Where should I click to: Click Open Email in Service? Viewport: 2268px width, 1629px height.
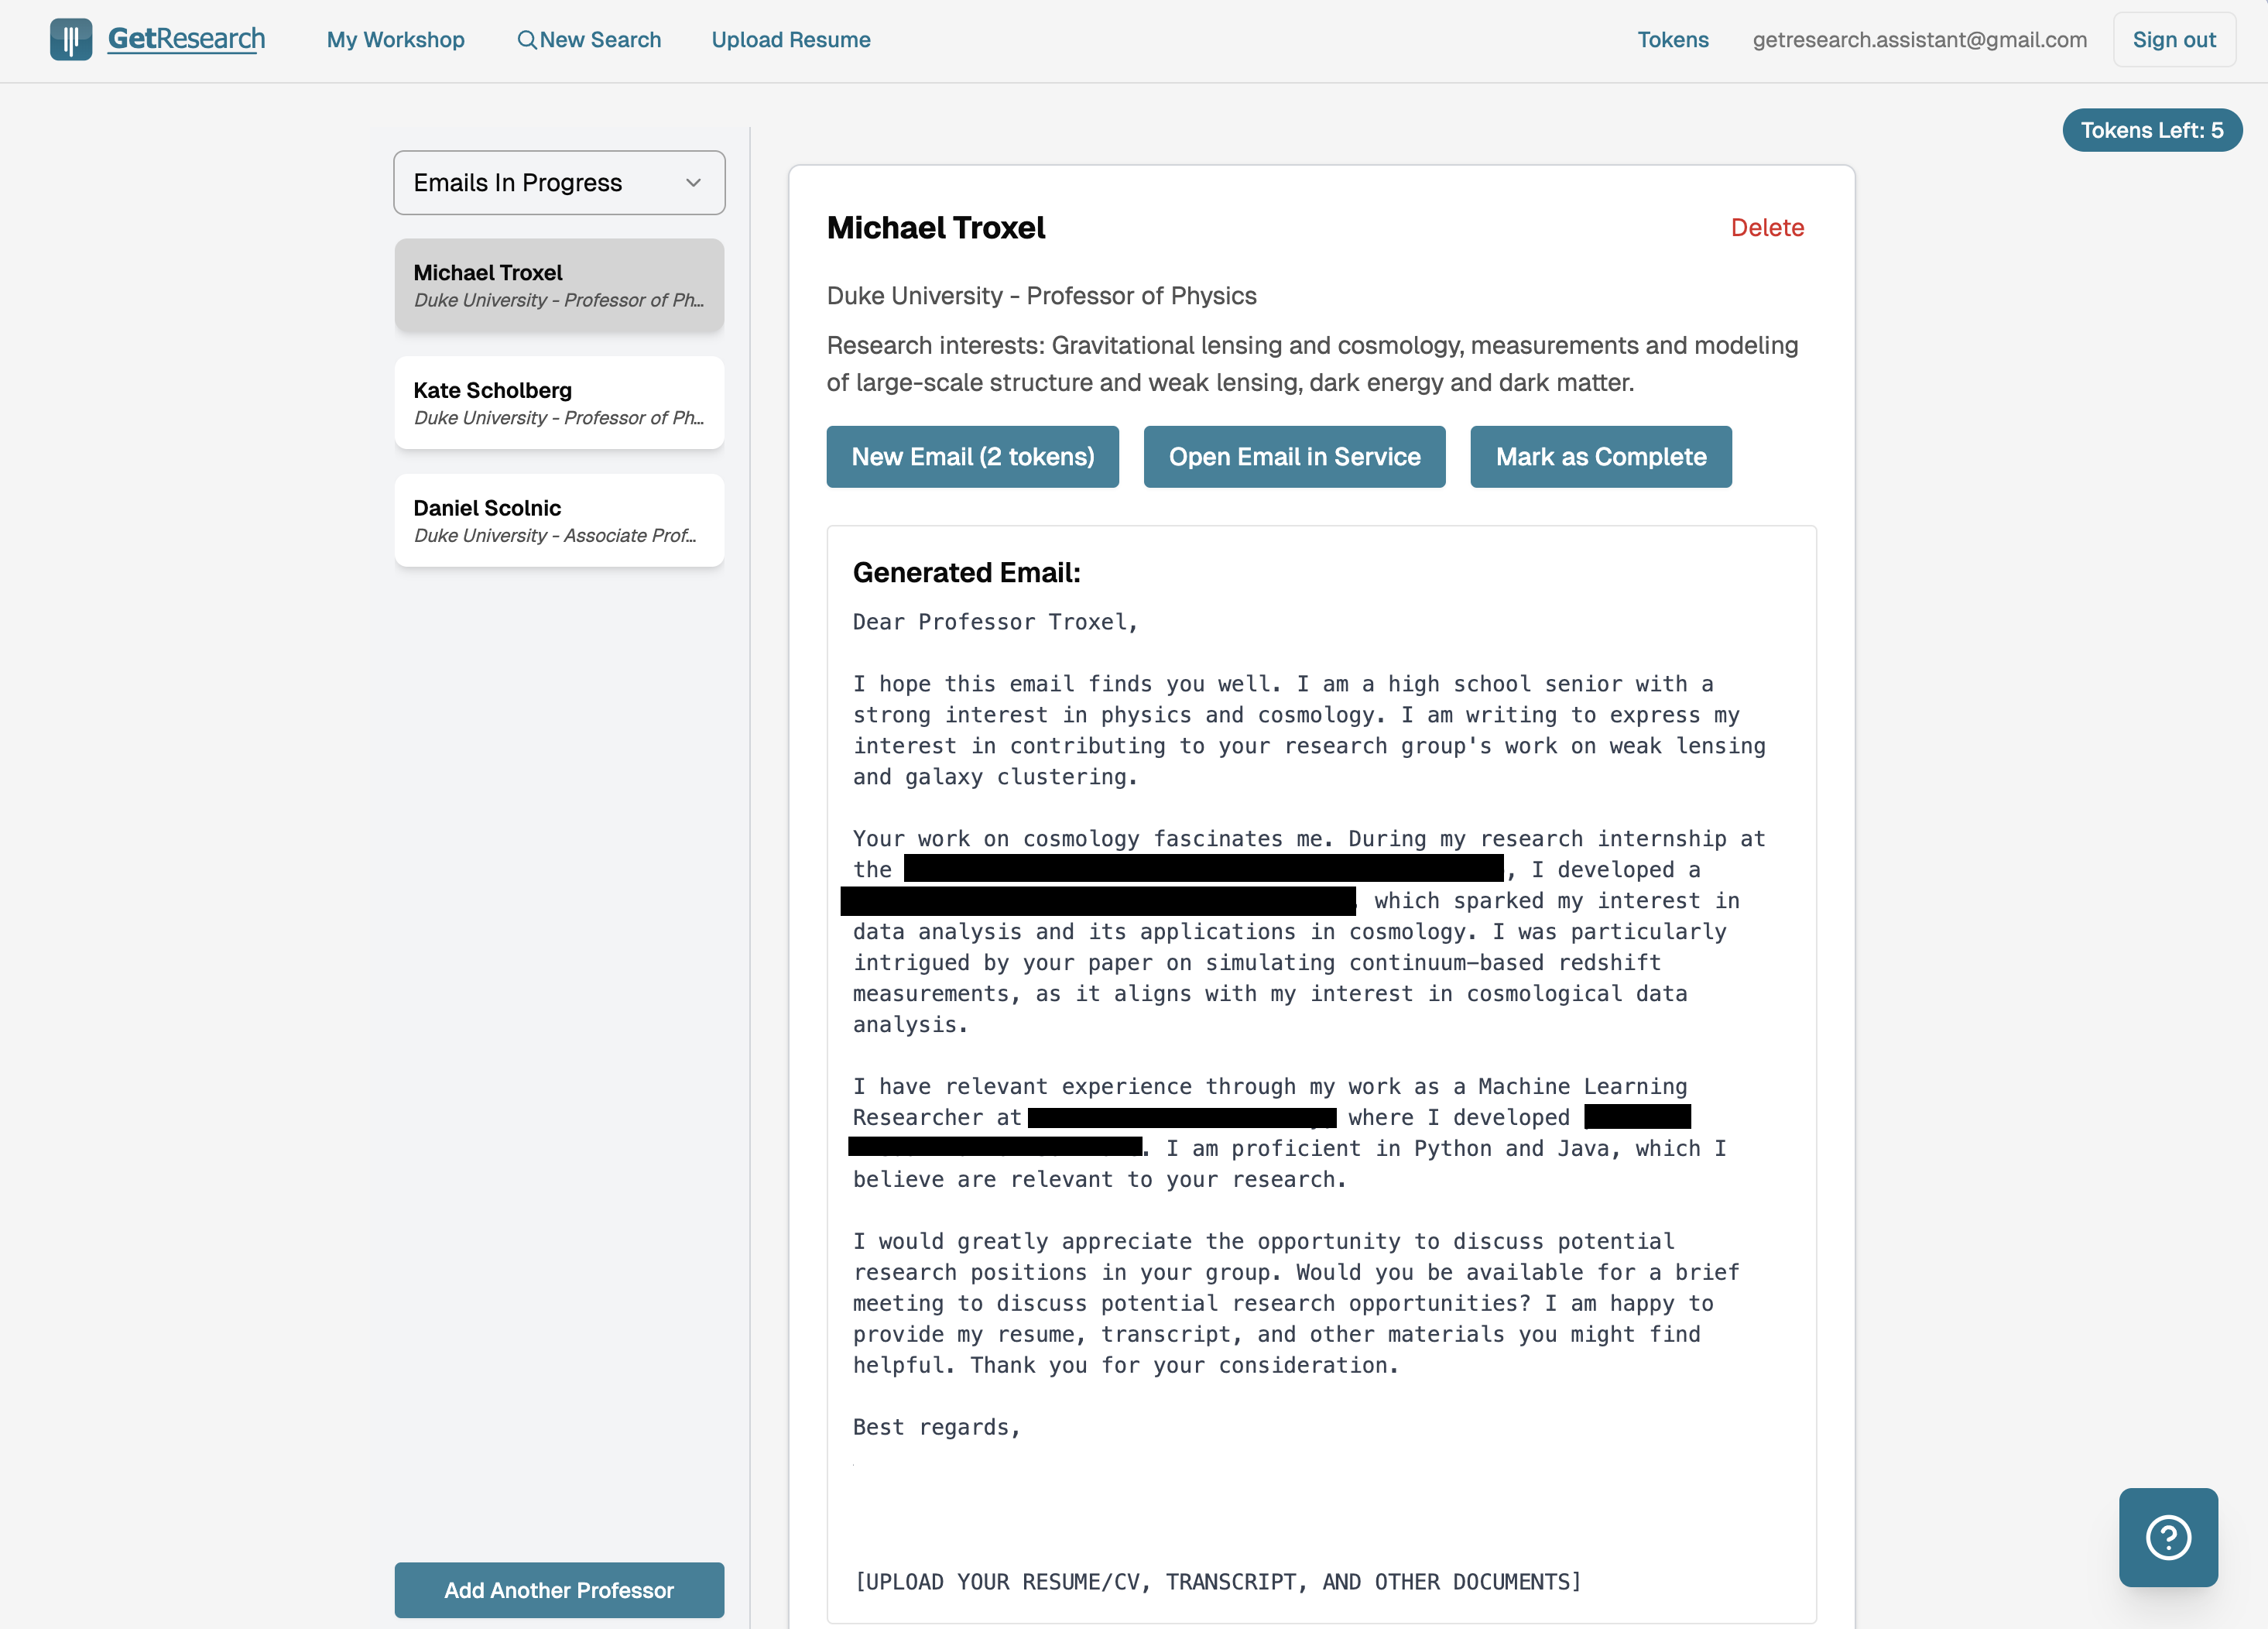tap(1294, 457)
